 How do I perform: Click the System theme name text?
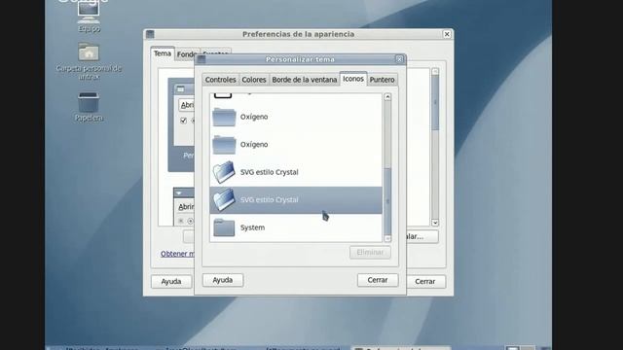(252, 227)
